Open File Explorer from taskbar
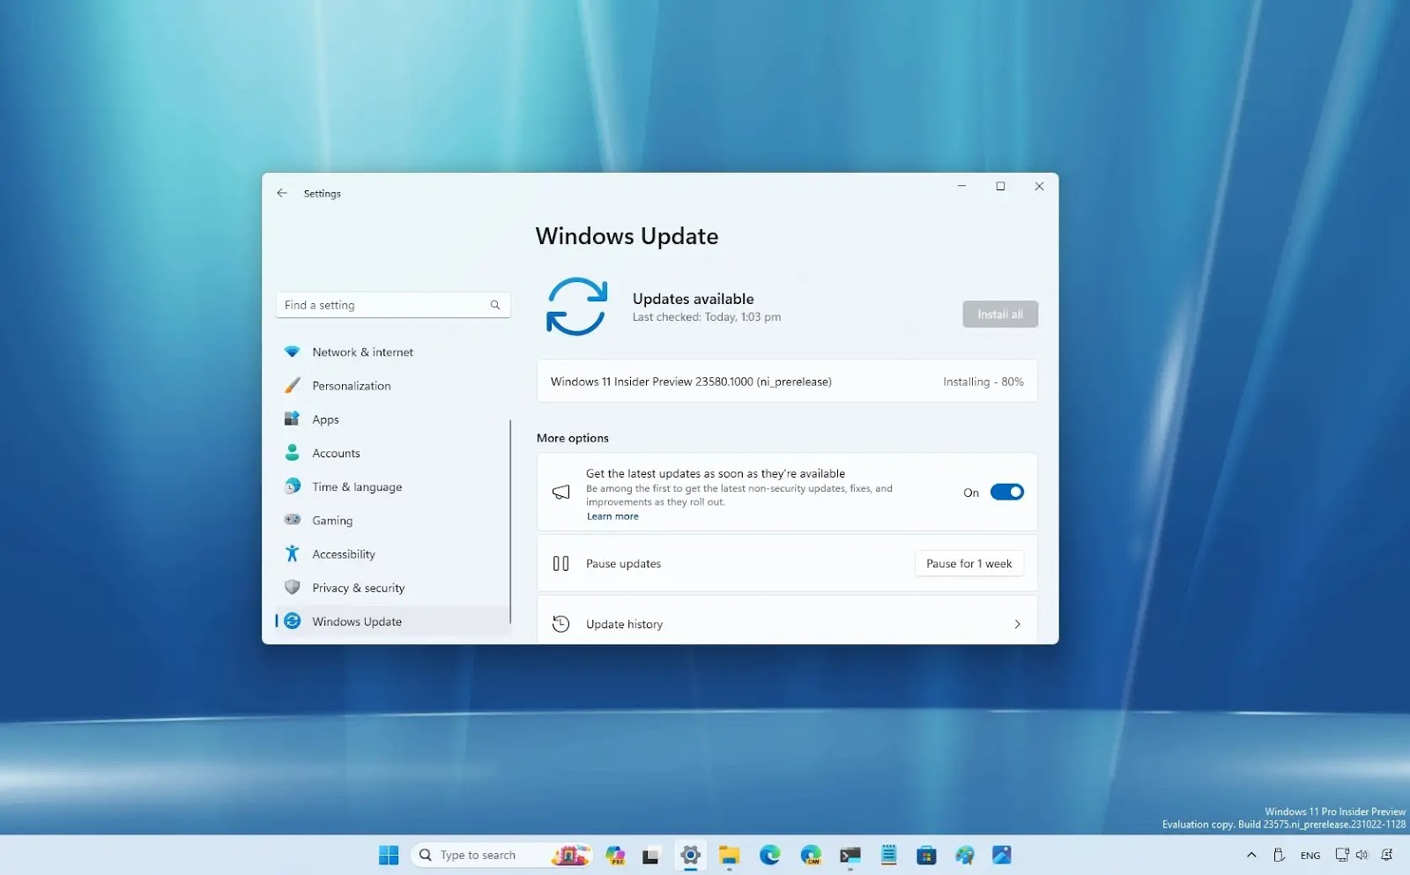 tap(729, 855)
